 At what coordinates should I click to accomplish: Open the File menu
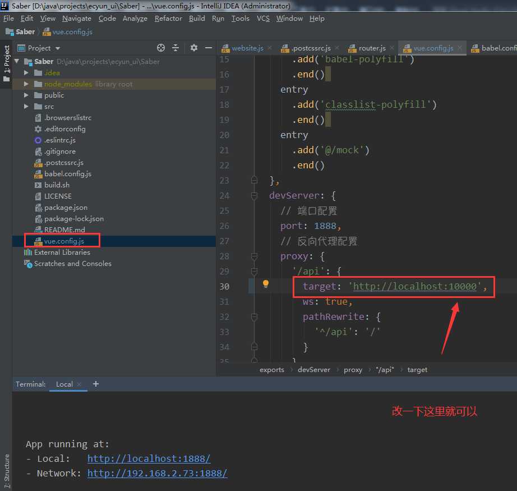(x=8, y=19)
